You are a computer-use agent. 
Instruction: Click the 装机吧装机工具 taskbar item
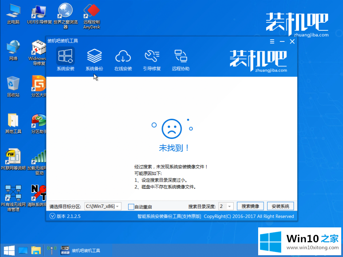(81, 250)
